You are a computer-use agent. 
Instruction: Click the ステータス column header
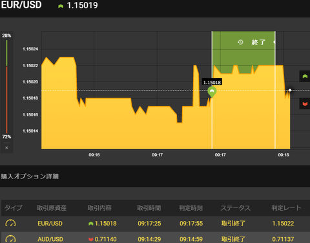(x=236, y=208)
